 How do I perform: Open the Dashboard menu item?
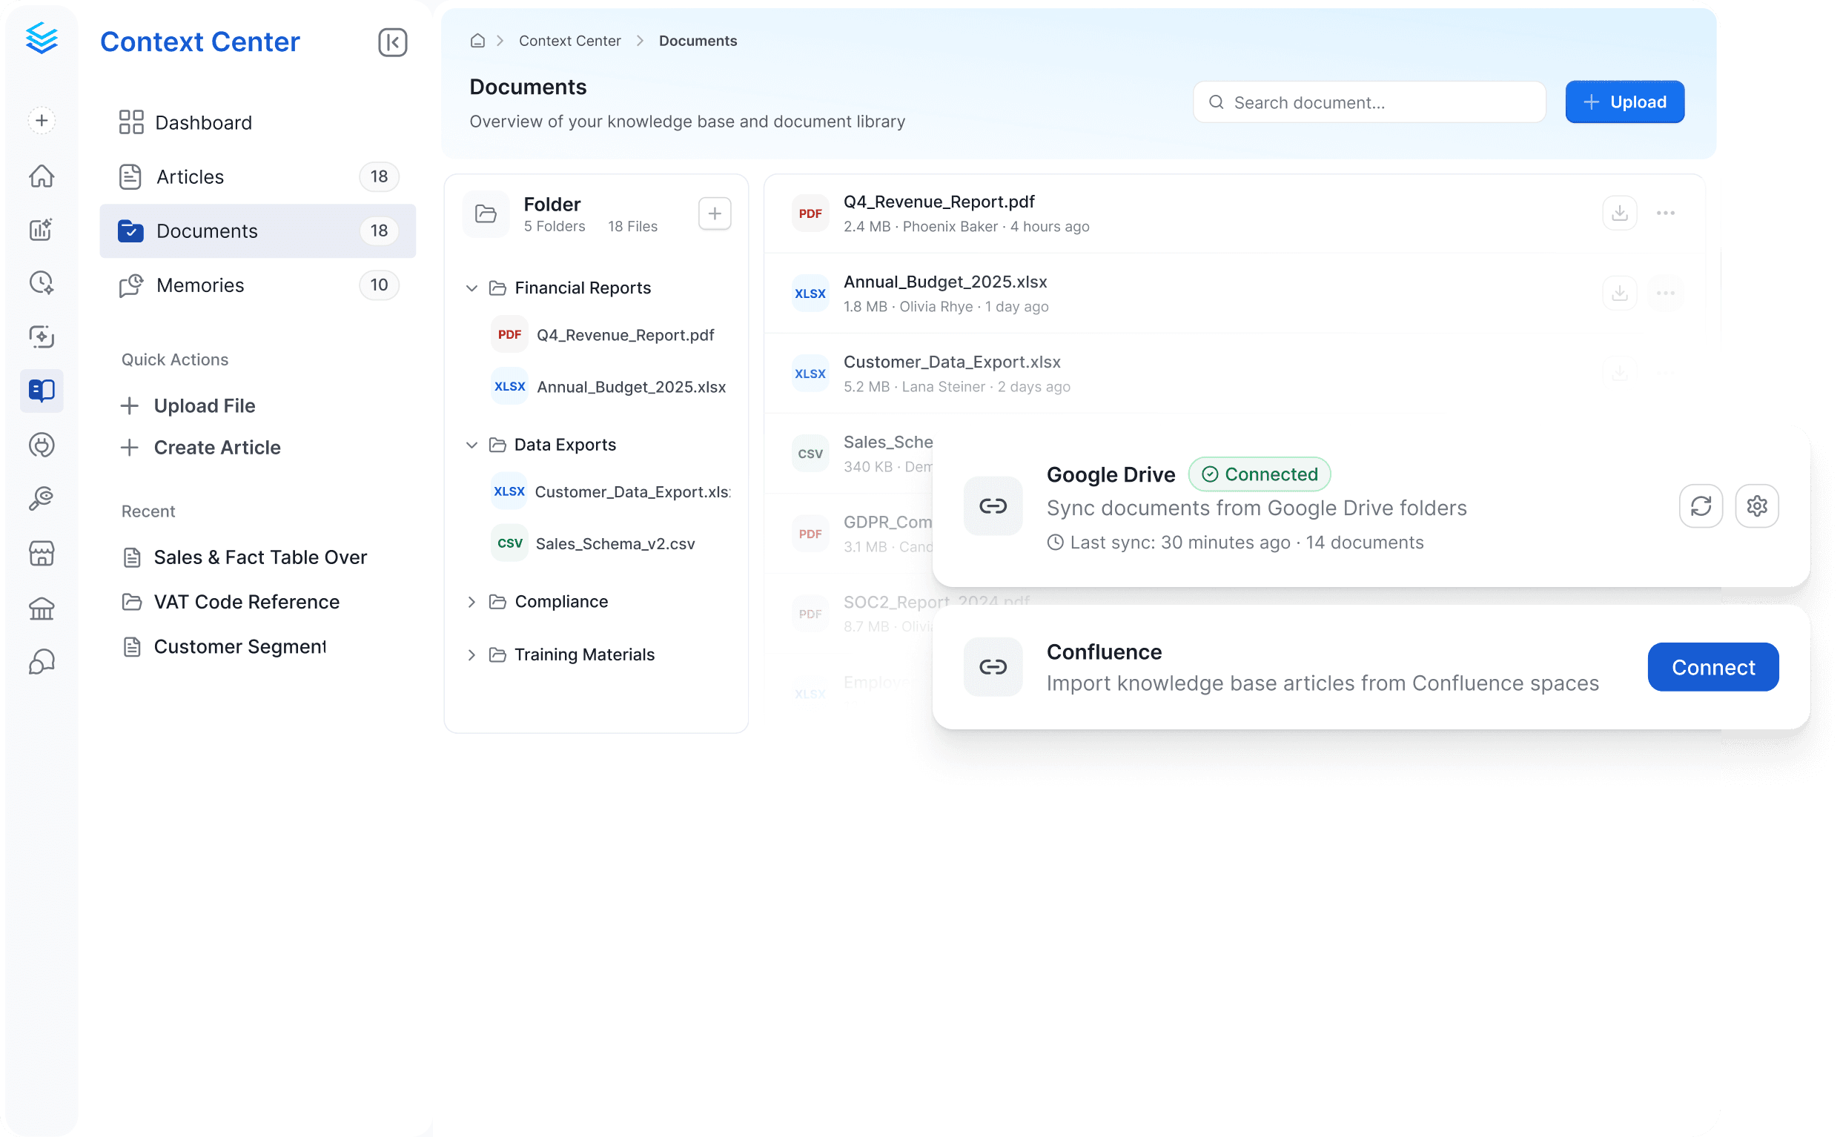pos(257,122)
